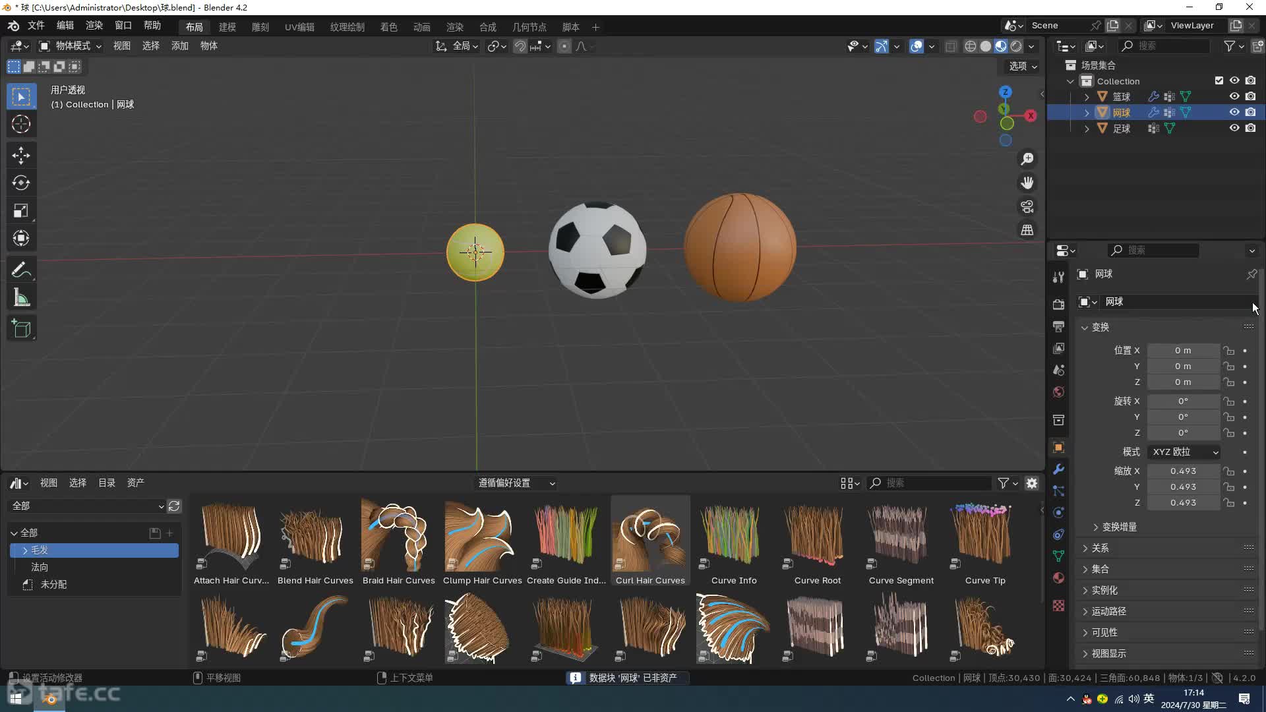Image resolution: width=1266 pixels, height=712 pixels.
Task: Disable 足球 in renders camera icon
Action: (1250, 128)
